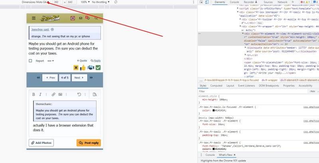This screenshot has height=163, width=319.
Task: Go to Next page button
Action: point(79,78)
